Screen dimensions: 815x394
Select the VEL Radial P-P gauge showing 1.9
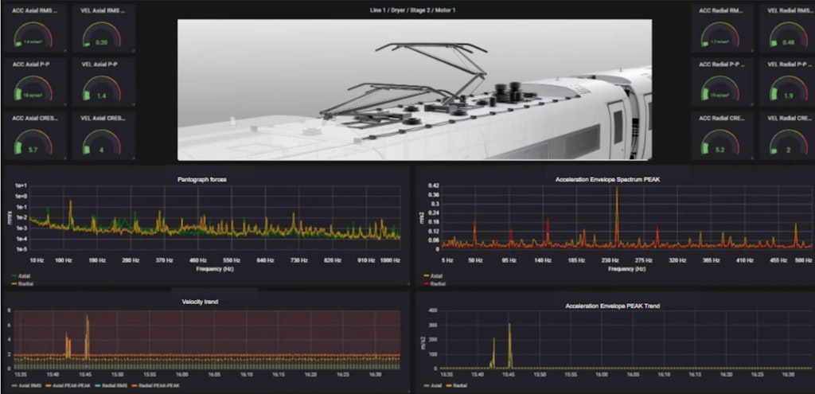point(789,82)
